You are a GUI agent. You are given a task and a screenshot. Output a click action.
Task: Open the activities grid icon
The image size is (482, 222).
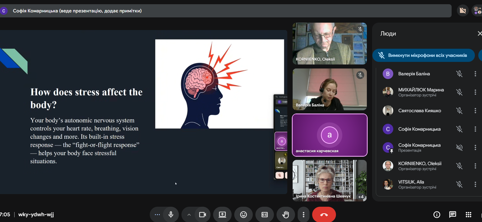click(468, 215)
